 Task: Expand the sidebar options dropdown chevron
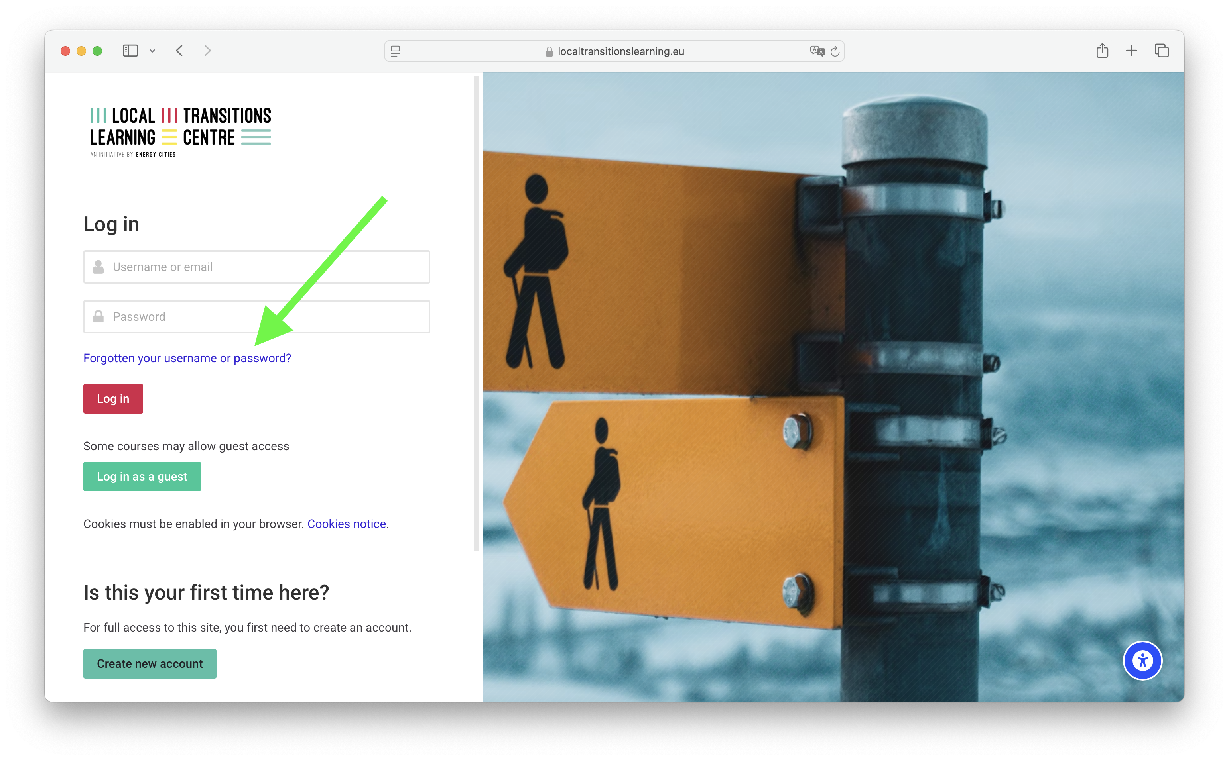152,51
